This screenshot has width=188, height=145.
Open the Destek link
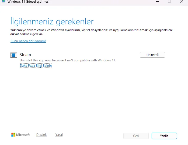pos(41,135)
